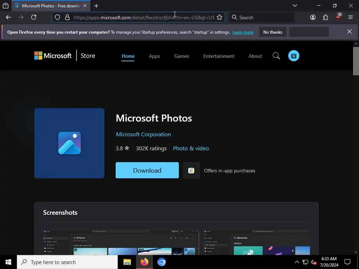Click the Firefox taskbar icon
Image resolution: width=359 pixels, height=269 pixels.
(144, 262)
